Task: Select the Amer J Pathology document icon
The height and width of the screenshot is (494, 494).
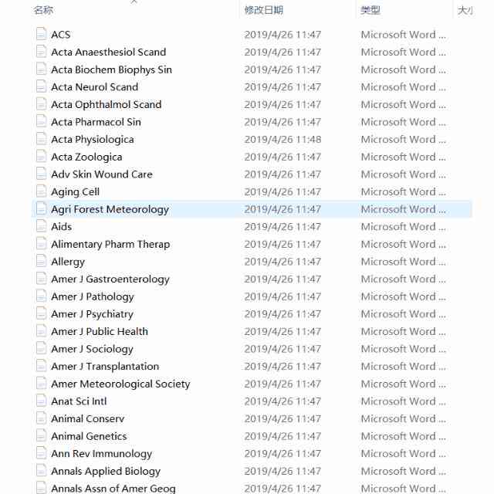Action: (x=41, y=296)
